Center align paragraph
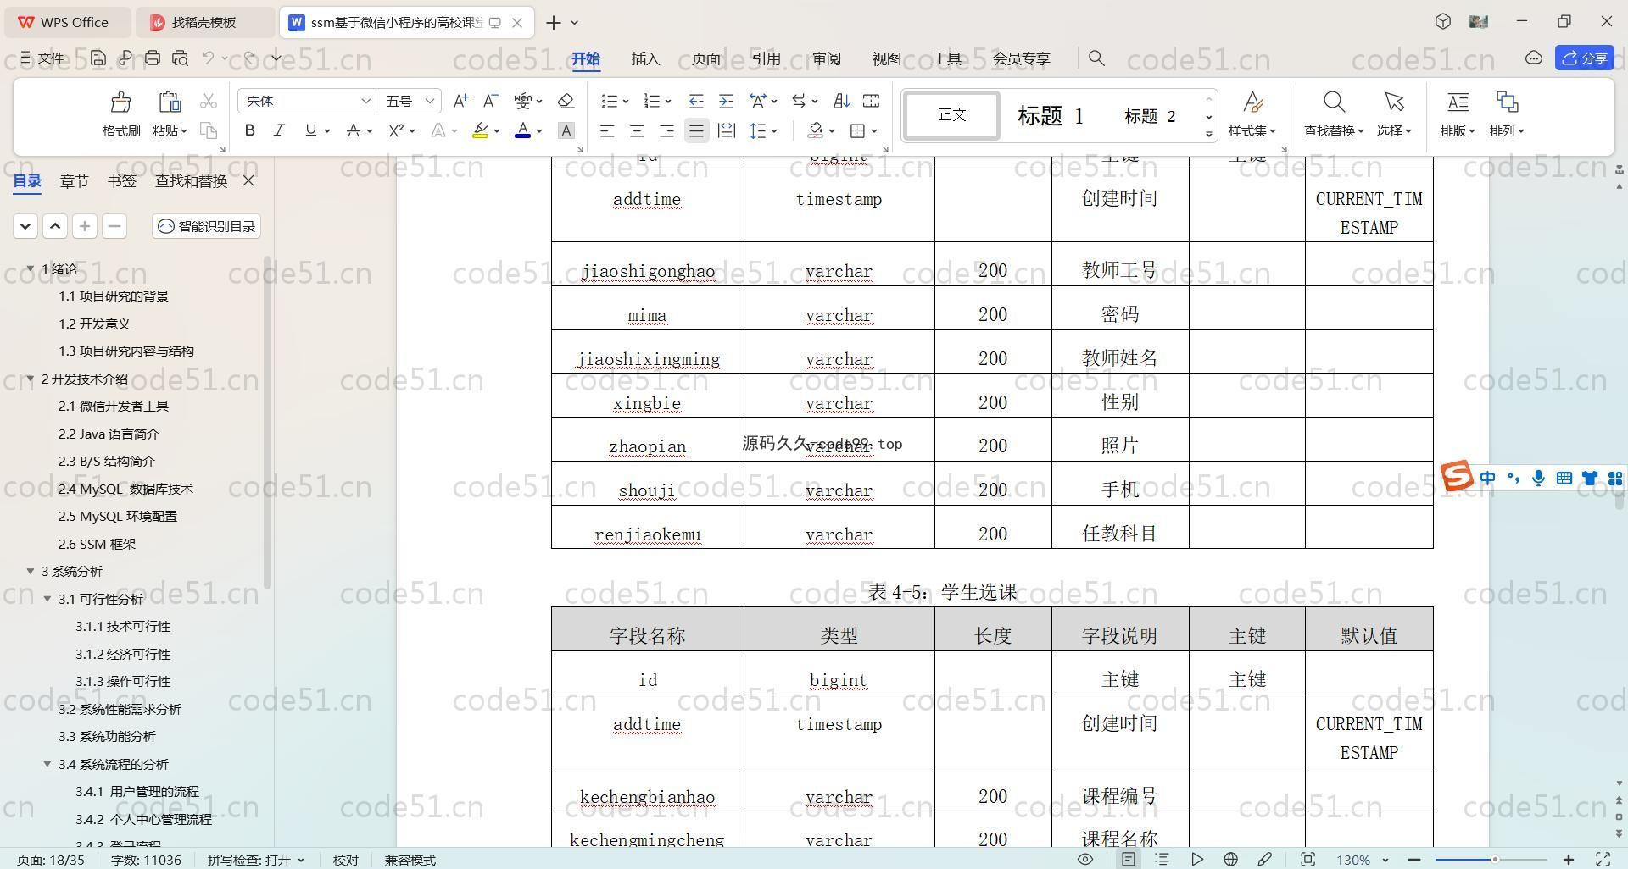 click(x=637, y=130)
